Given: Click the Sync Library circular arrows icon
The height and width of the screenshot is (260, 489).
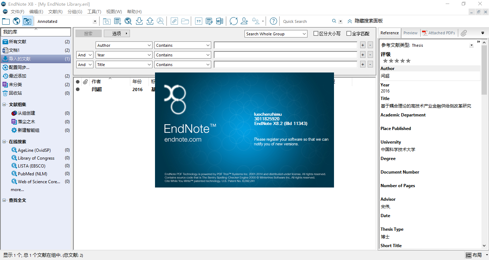Looking at the screenshot, I should pyautogui.click(x=233, y=21).
